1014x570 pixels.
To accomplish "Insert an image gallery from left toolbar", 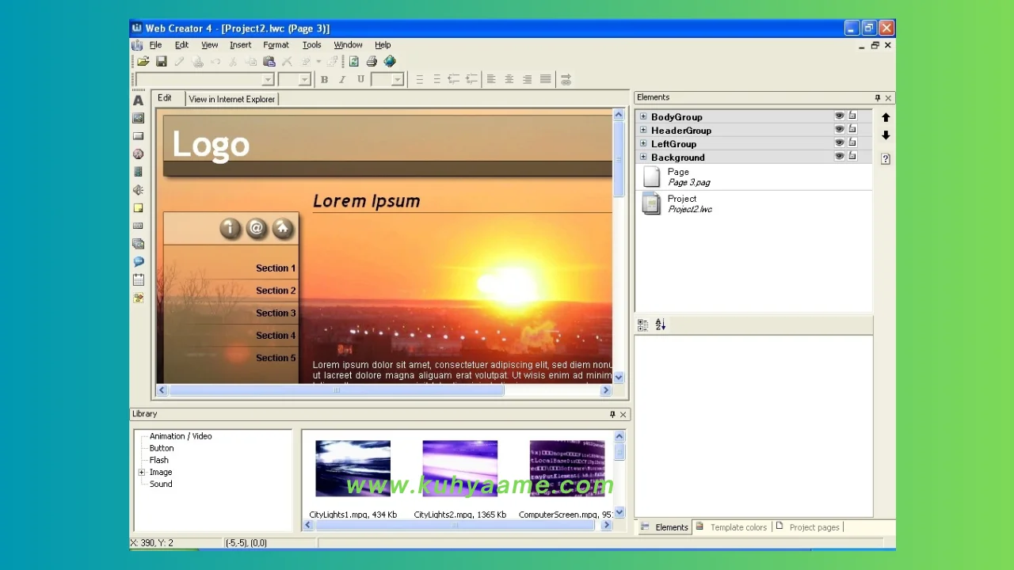I will tap(139, 244).
